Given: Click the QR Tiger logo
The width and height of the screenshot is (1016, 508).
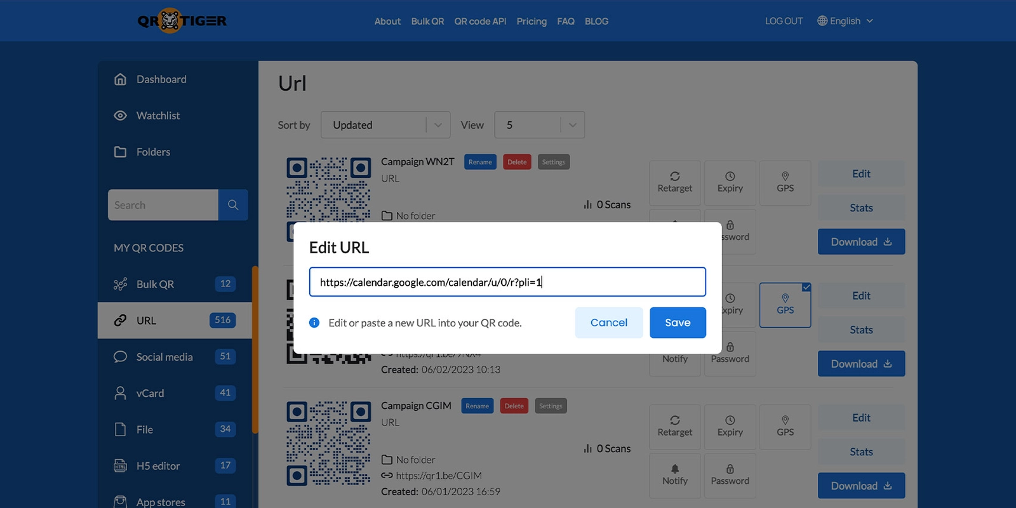Looking at the screenshot, I should tap(182, 21).
